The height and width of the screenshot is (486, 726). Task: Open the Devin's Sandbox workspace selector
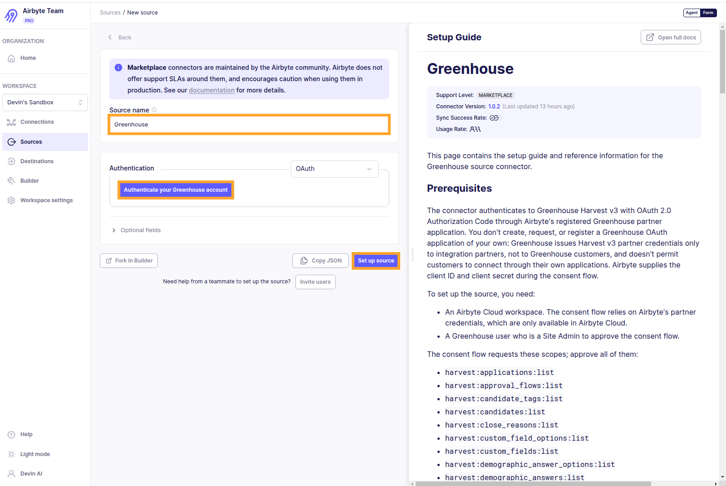pos(45,102)
